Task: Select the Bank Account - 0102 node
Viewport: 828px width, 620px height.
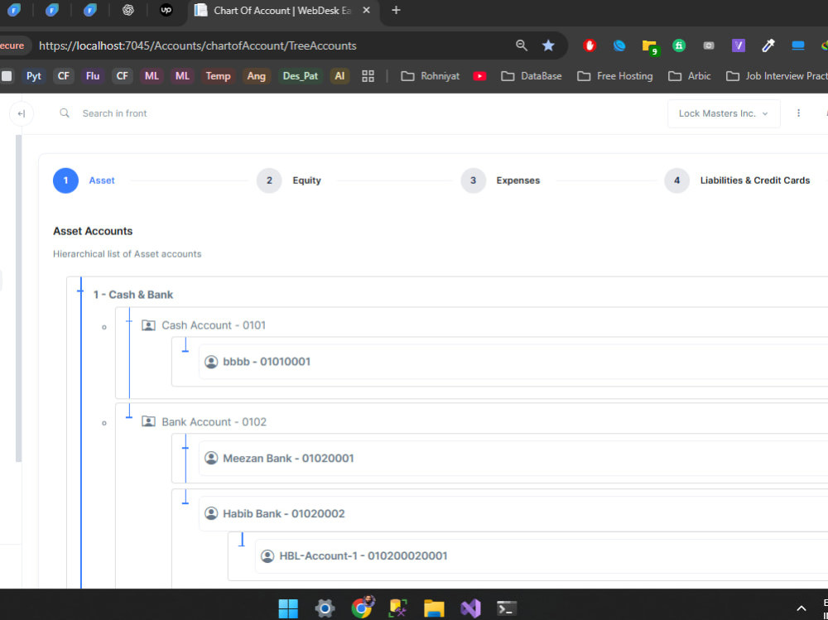Action: [214, 422]
